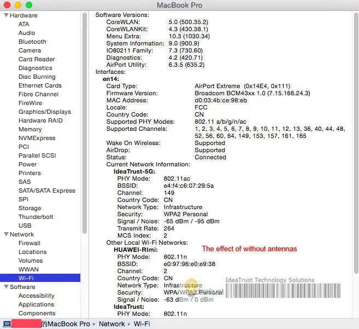Select Volumes under Network
Image resolution: width=359 pixels, height=329 pixels.
(x=31, y=261)
